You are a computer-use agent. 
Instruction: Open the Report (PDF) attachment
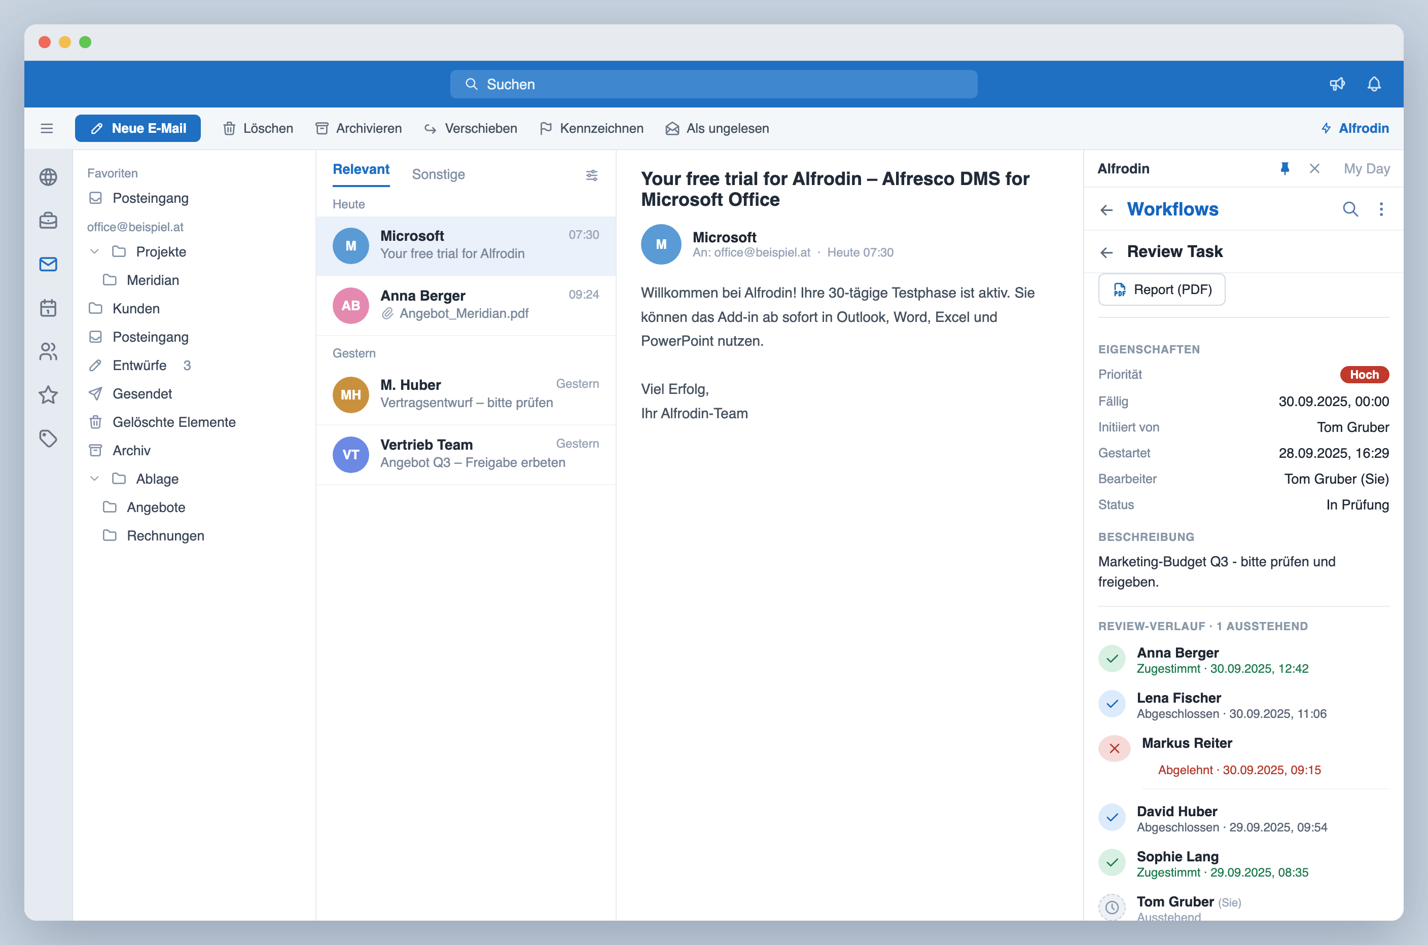point(1162,290)
